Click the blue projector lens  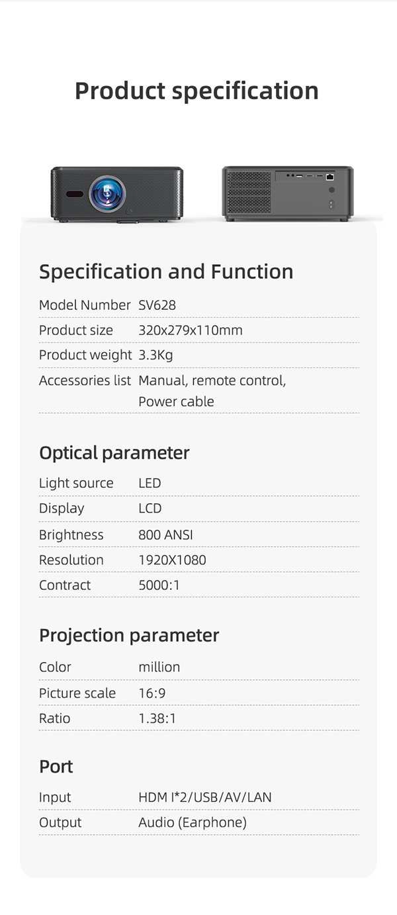coord(107,193)
